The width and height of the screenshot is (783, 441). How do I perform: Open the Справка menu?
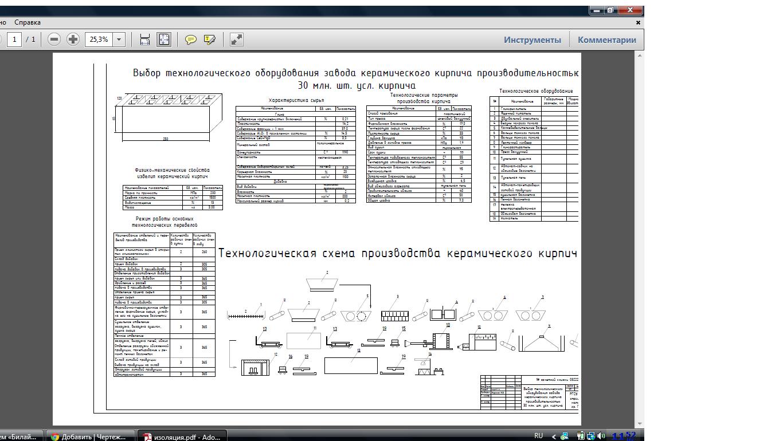coord(28,22)
